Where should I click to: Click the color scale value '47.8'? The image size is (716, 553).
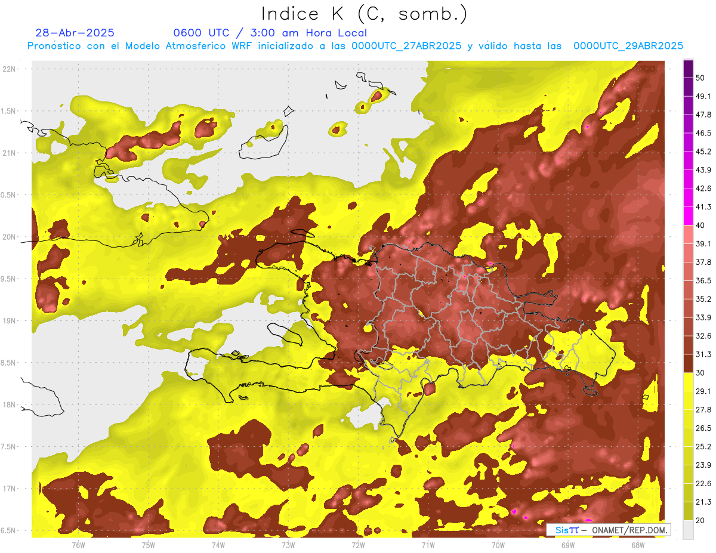(703, 115)
